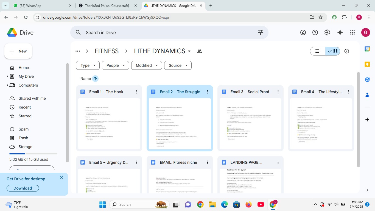Viewport: 375px width, 211px height.
Task: View folder details info icon
Action: (x=347, y=51)
